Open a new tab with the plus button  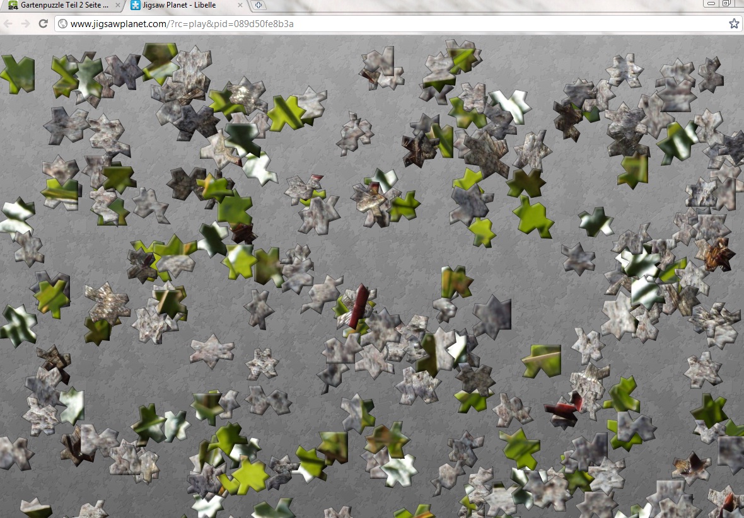pos(258,5)
